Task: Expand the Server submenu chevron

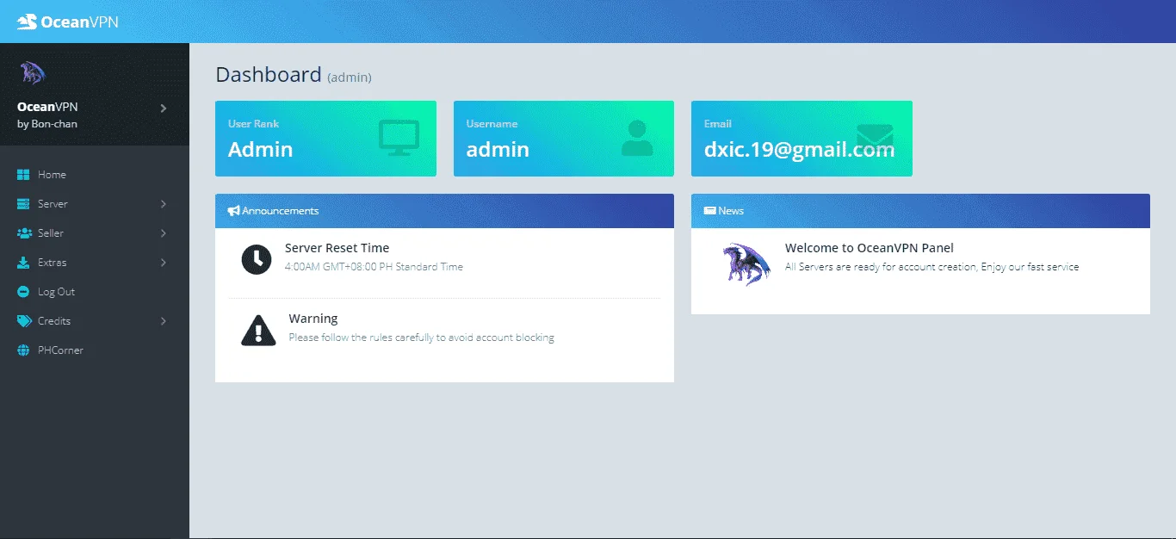Action: (x=164, y=204)
